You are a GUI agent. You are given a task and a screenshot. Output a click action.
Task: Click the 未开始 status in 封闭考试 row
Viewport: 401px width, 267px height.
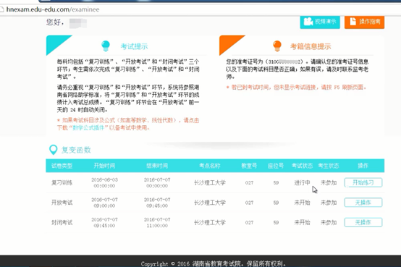(x=303, y=223)
